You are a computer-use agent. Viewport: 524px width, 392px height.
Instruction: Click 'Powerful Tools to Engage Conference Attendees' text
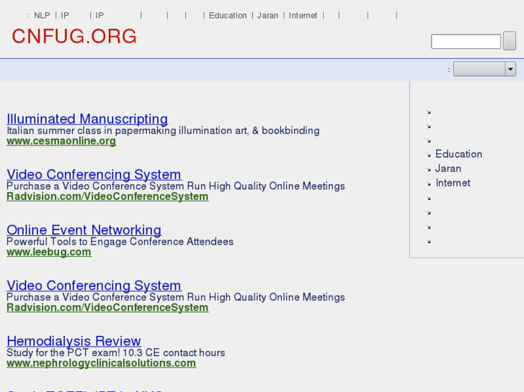tap(120, 242)
